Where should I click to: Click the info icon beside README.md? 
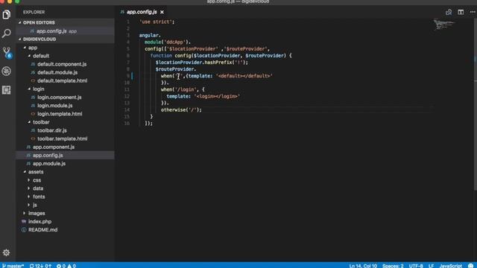(24, 230)
